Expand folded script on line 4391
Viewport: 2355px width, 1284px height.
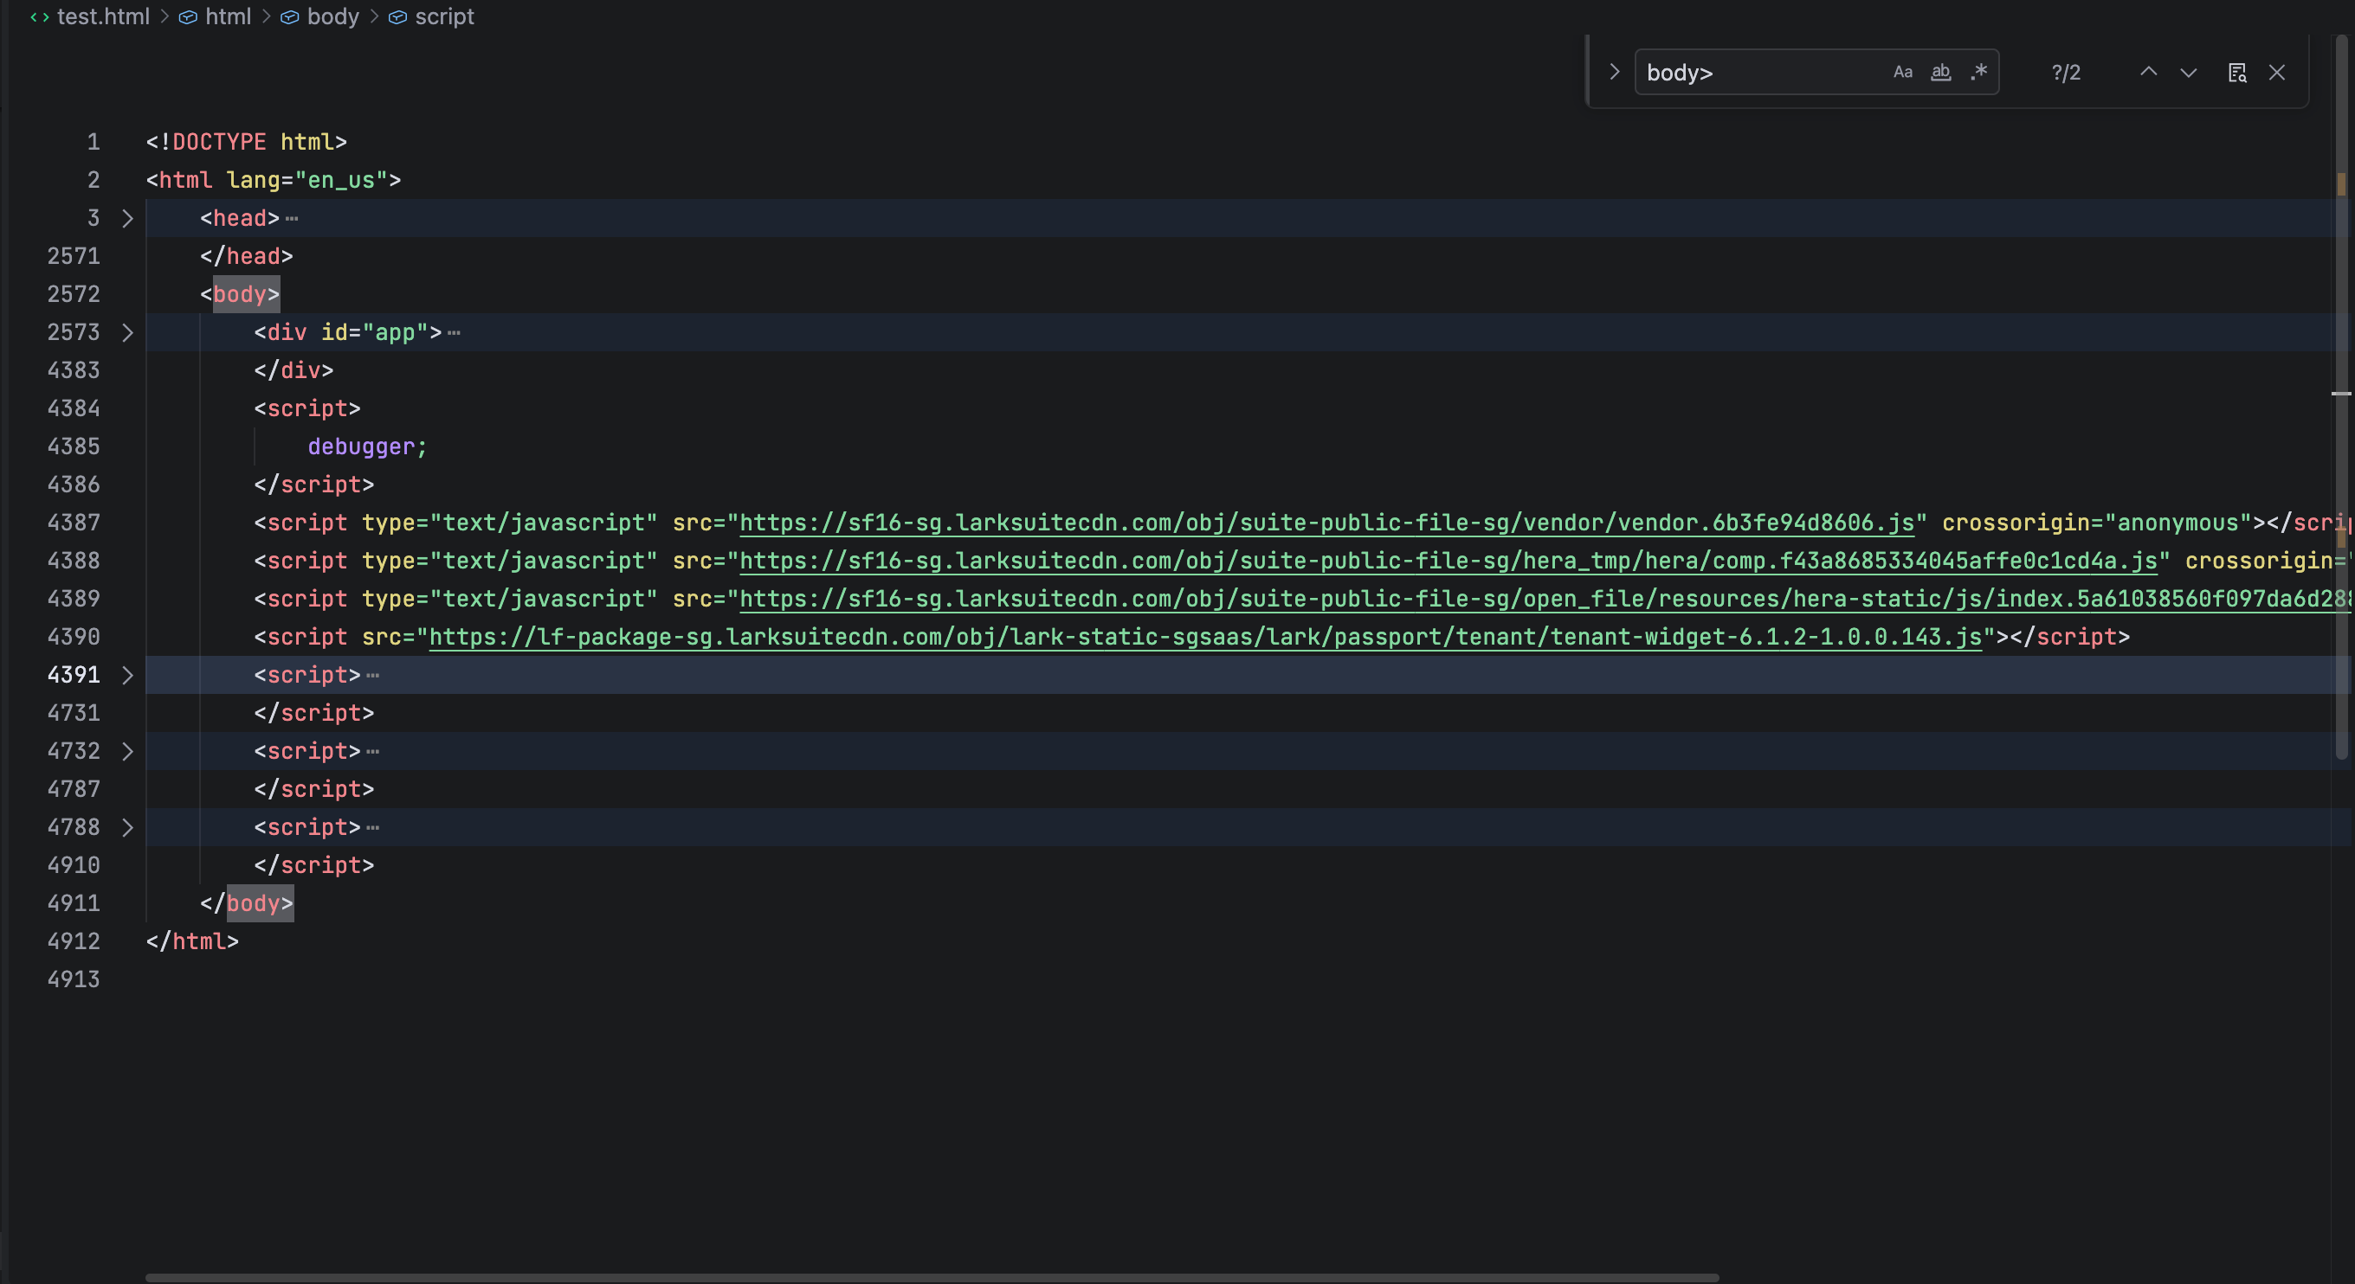127,676
